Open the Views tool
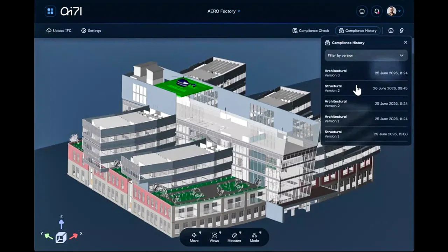This screenshot has width=448, height=252. pos(214,237)
